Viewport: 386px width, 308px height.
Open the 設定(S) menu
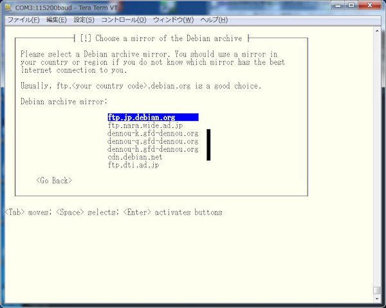(84, 20)
